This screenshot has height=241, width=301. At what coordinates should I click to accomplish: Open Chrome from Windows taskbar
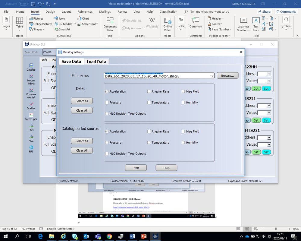coord(109,236)
